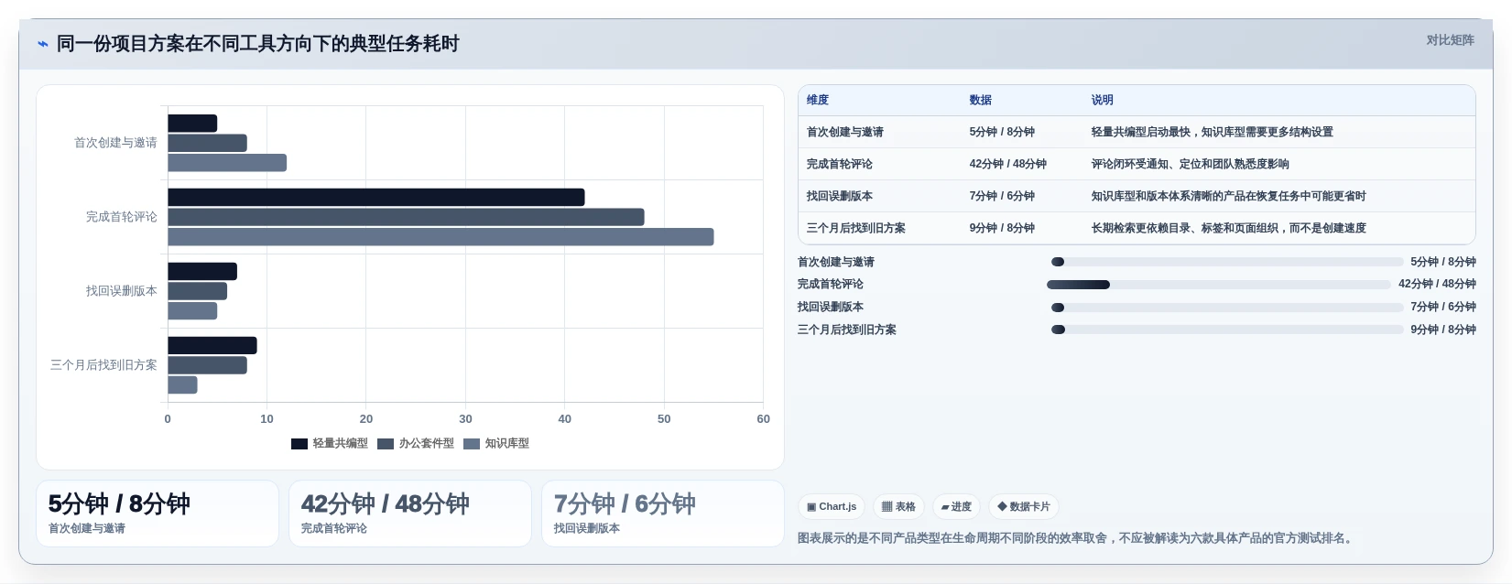Click the 知识库型 legend label text

click(x=507, y=444)
